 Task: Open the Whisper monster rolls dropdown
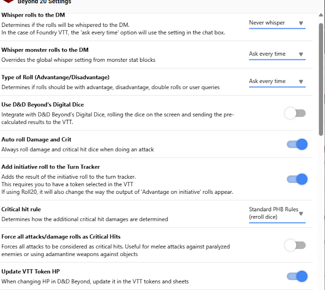[x=277, y=54]
